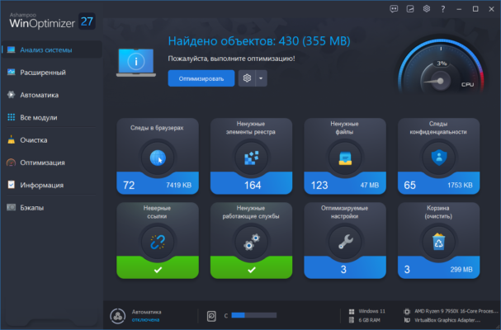Screen dimensions: 501x330
Task: Open the Оптимизация category
Action: pyautogui.click(x=52, y=163)
